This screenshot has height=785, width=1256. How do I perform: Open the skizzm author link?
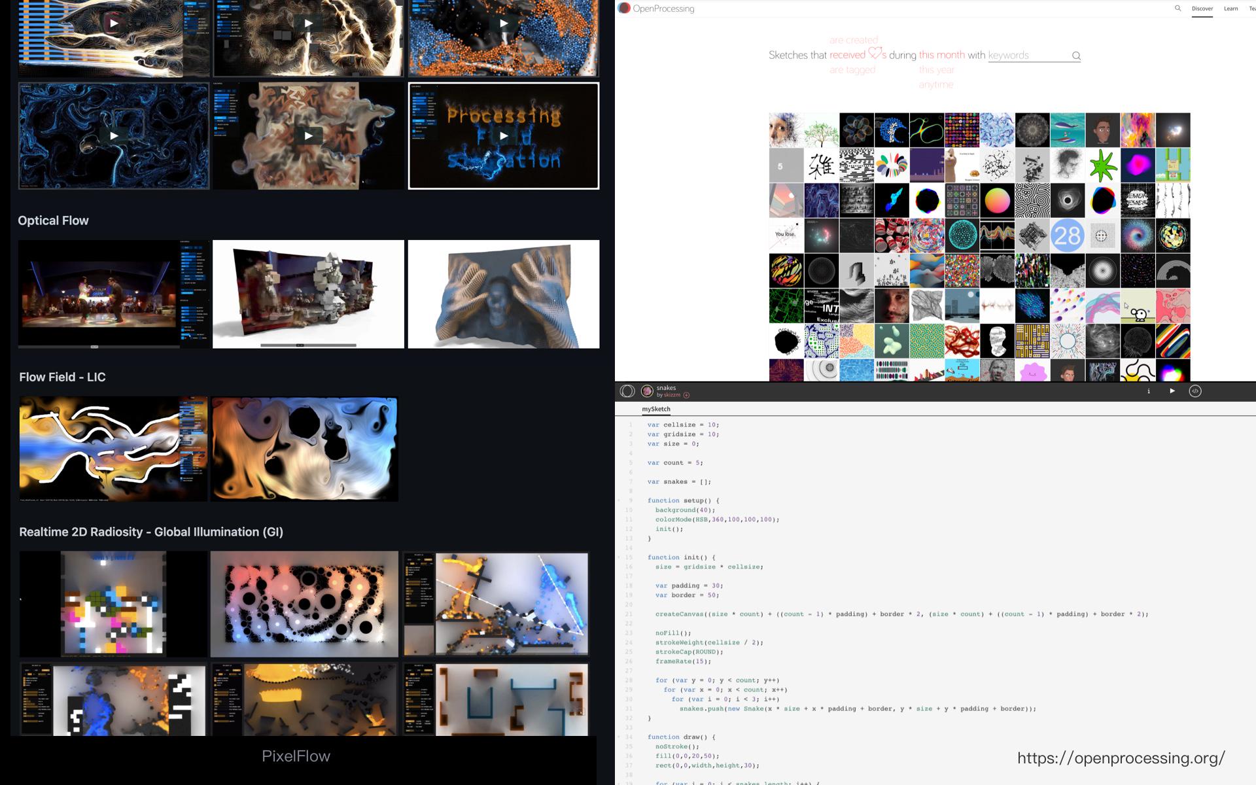[672, 395]
